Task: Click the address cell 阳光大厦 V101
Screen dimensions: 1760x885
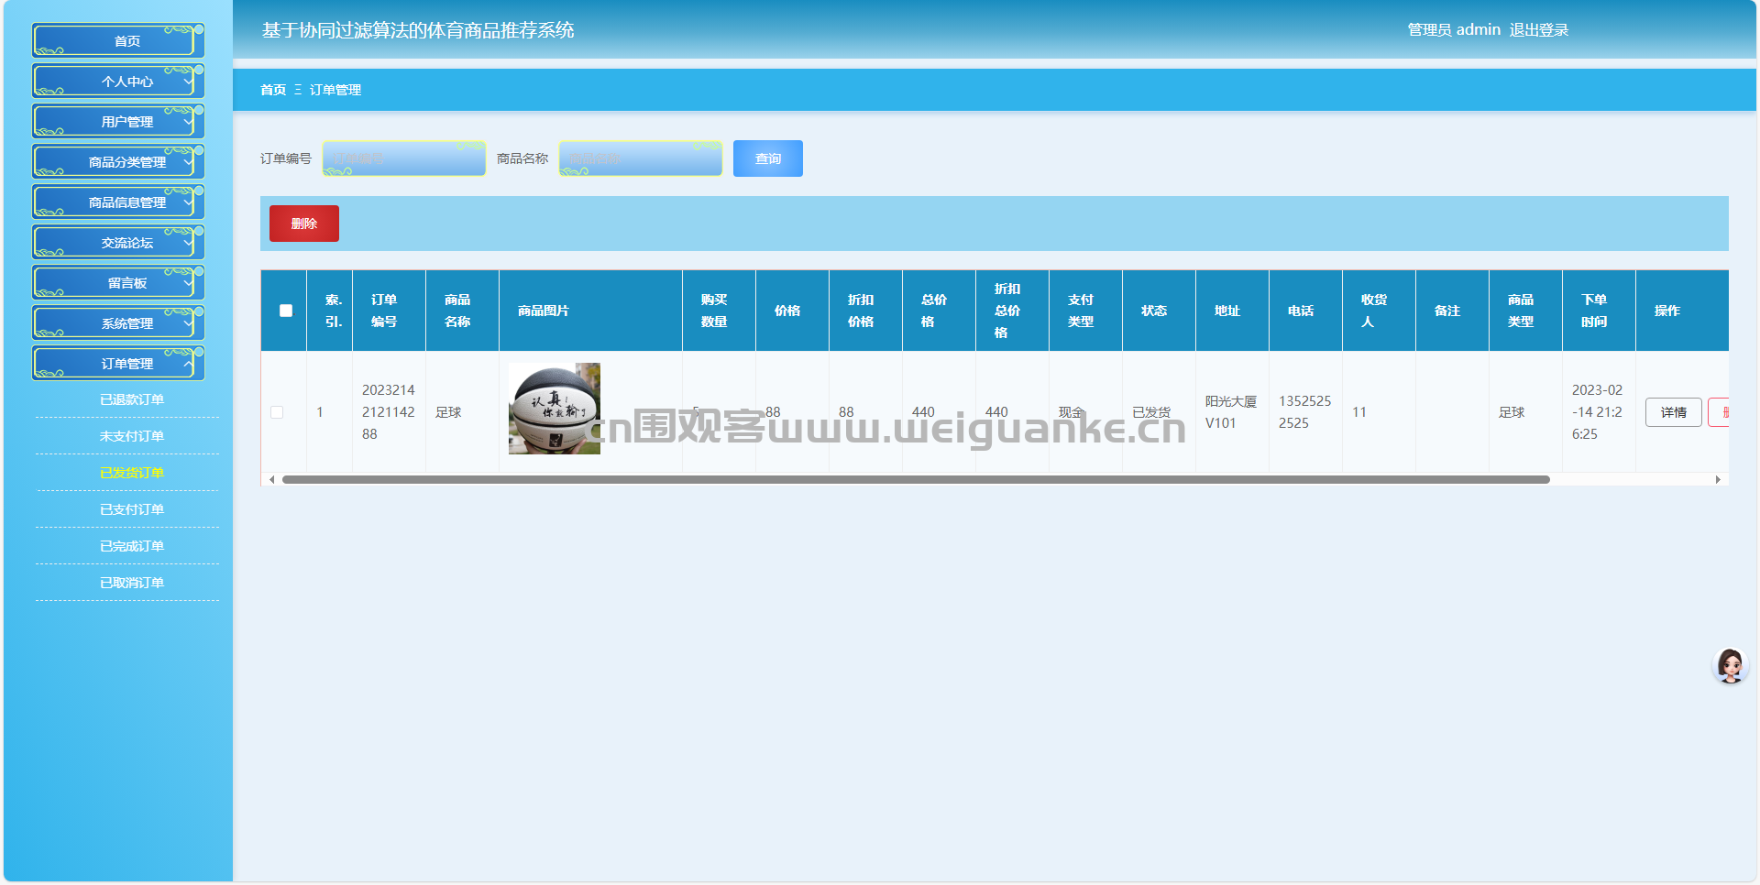Action: (x=1231, y=412)
